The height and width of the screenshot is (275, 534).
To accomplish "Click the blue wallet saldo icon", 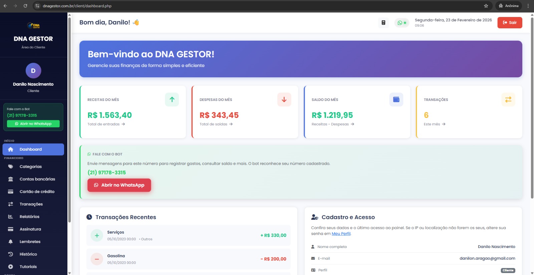I will pyautogui.click(x=396, y=99).
